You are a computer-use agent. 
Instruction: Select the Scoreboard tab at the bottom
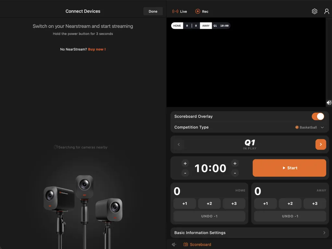pyautogui.click(x=197, y=244)
